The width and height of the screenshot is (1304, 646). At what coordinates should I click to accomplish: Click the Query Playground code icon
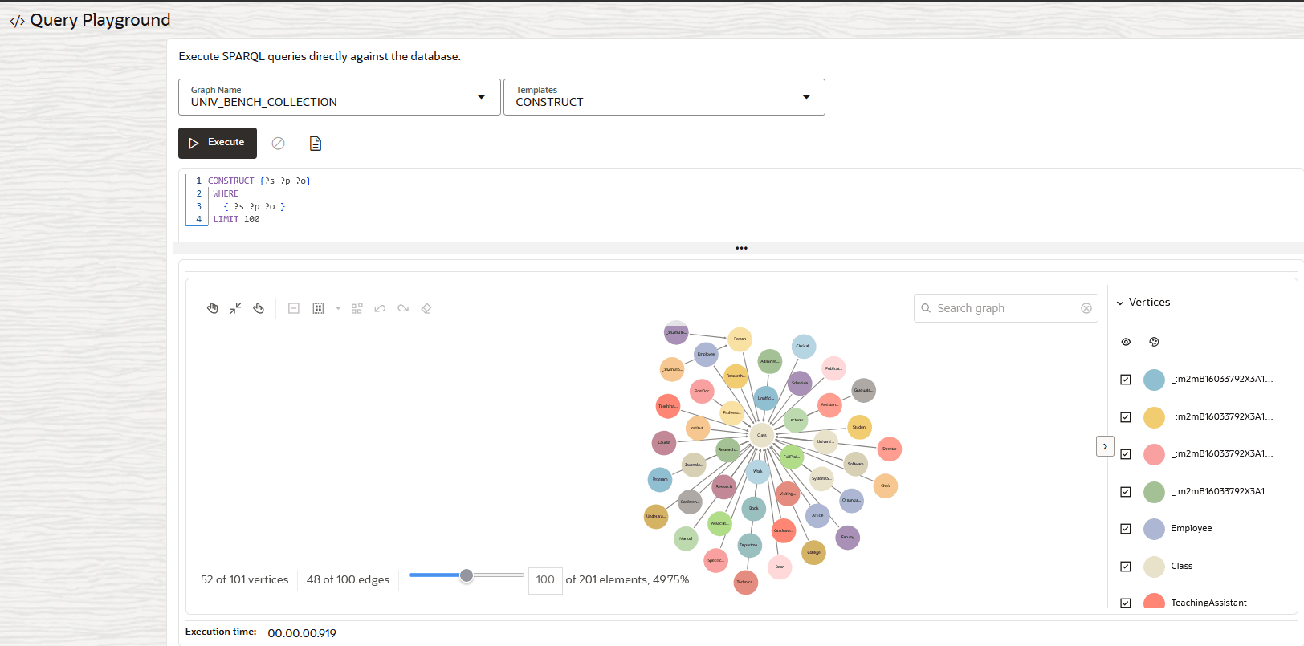(17, 21)
